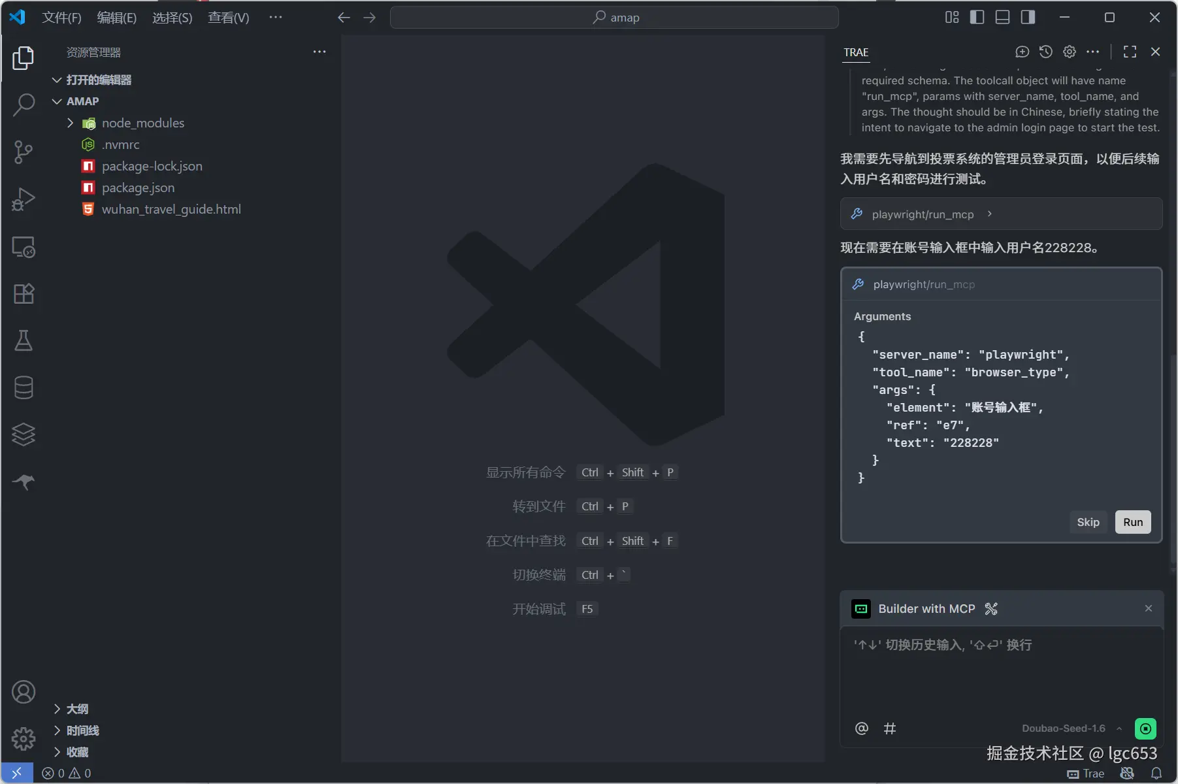1178x784 pixels.
Task: Maximize the TRAE panel to fullscreen
Action: [x=1130, y=52]
